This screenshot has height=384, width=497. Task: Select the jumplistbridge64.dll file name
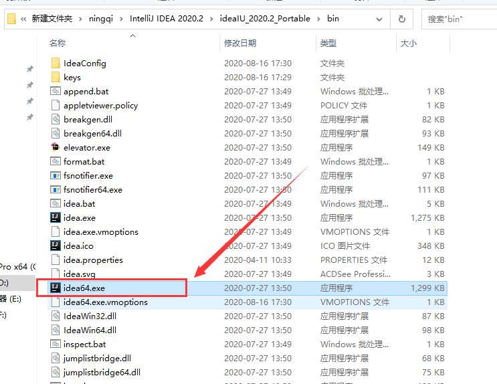pyautogui.click(x=102, y=372)
